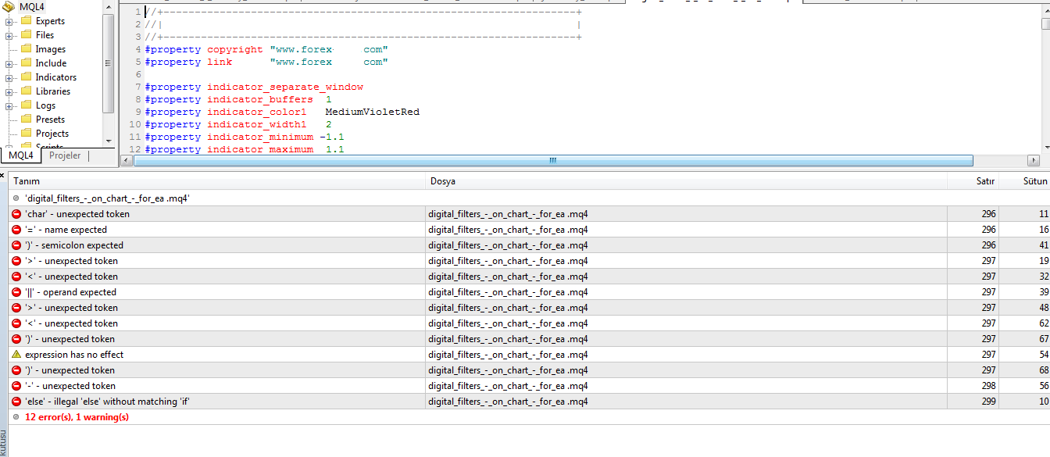
Task: Expand the Include folder node
Action: point(9,63)
